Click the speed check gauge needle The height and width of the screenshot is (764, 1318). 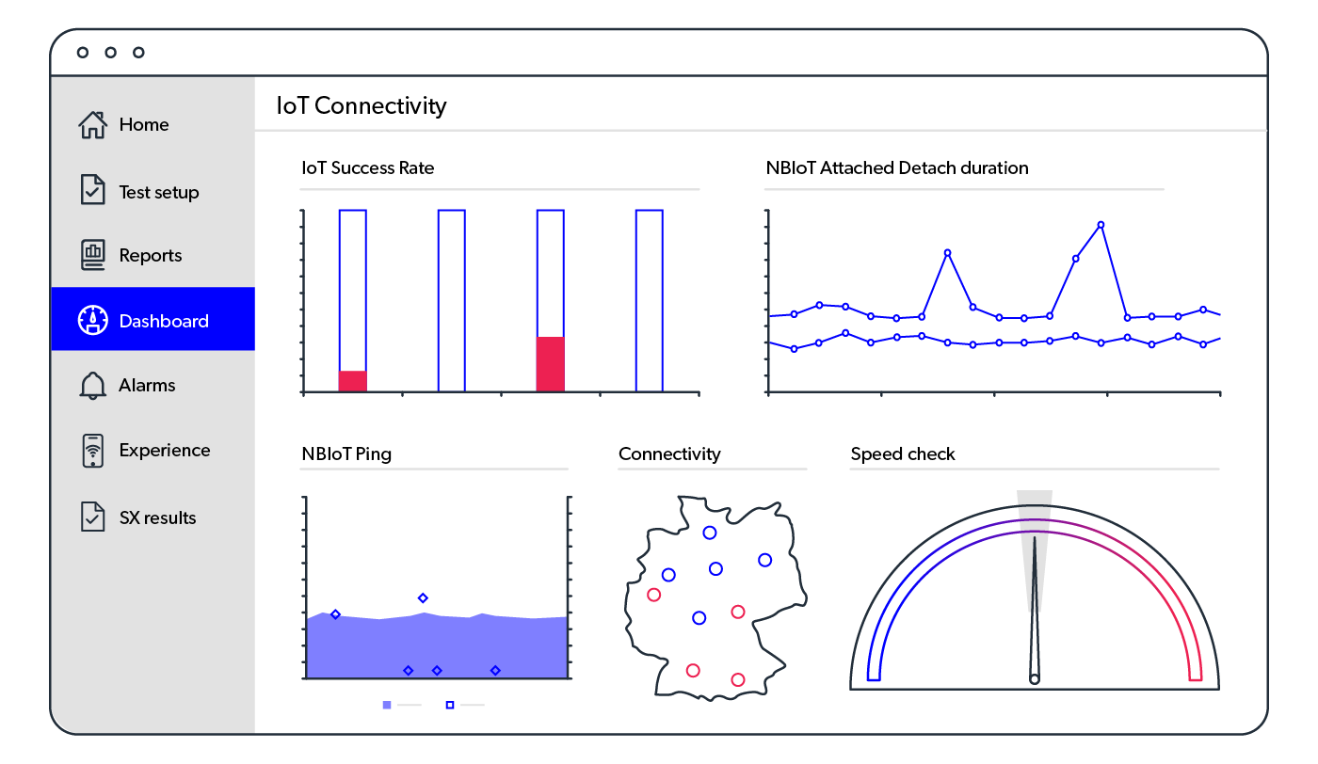[1035, 612]
